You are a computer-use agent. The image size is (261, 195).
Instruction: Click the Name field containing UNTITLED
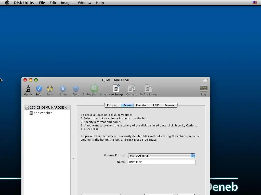click(x=162, y=162)
